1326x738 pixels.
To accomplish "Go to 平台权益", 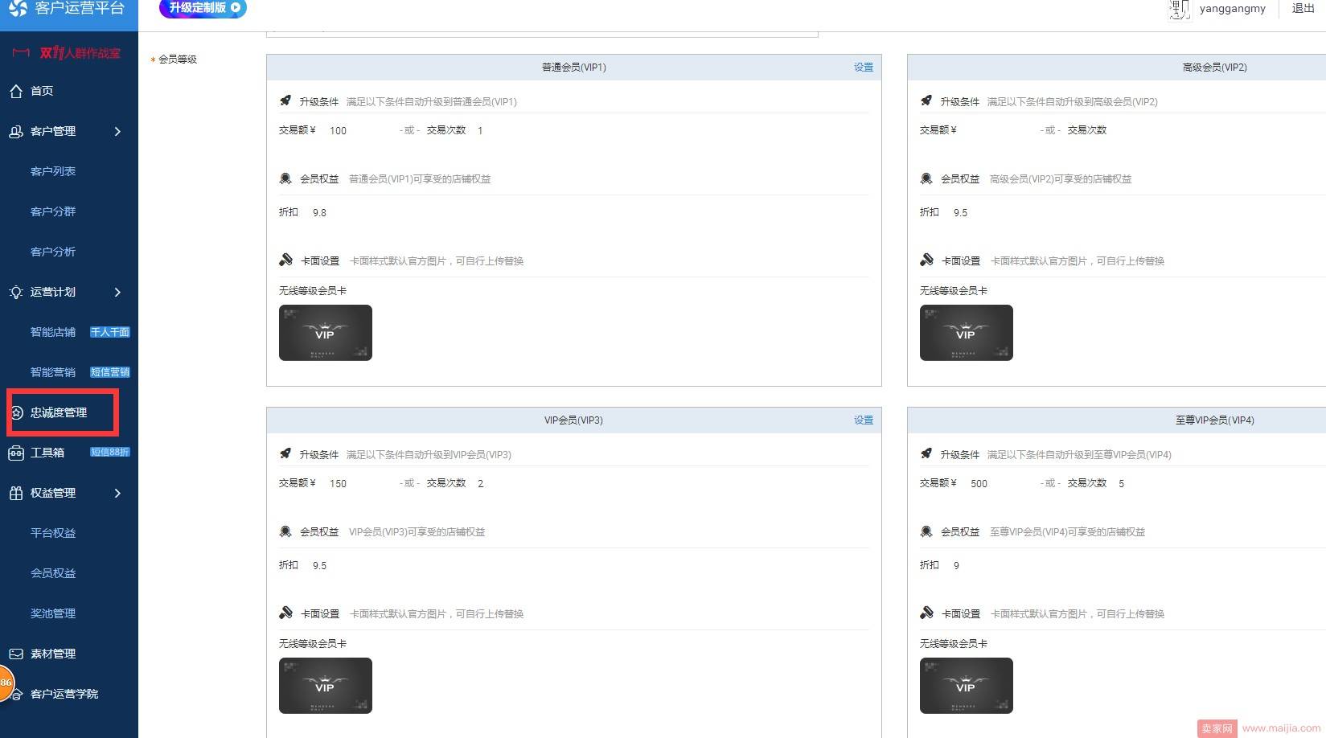I will pyautogui.click(x=53, y=533).
